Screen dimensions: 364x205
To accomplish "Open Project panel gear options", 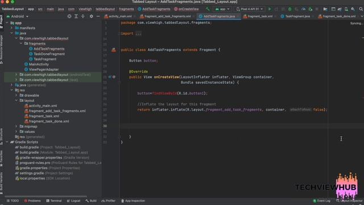I will (91, 17).
